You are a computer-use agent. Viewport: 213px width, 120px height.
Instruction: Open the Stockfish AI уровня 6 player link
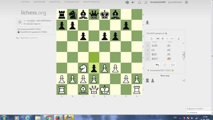tap(34, 32)
